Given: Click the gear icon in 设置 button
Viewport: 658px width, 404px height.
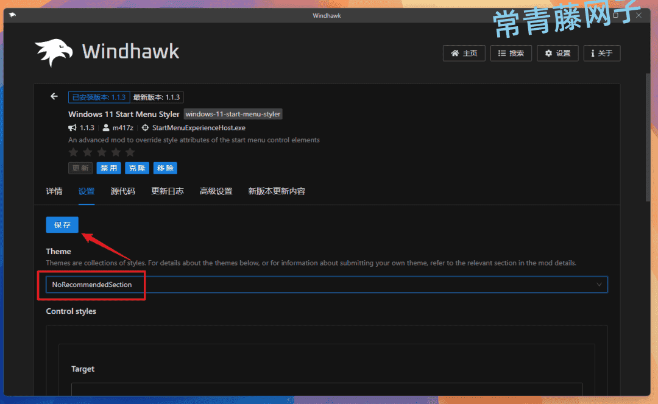Looking at the screenshot, I should pyautogui.click(x=548, y=53).
